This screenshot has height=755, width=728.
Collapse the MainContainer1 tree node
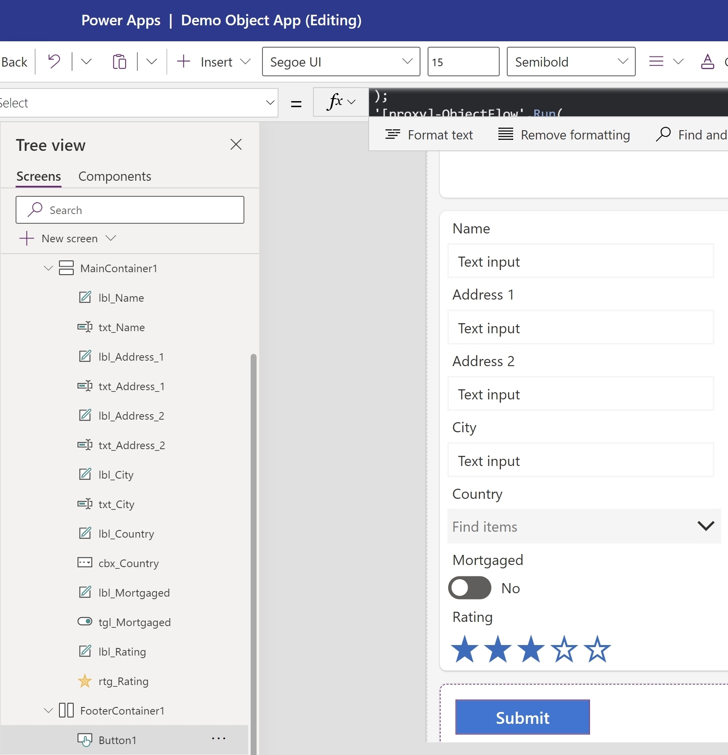[x=48, y=268]
